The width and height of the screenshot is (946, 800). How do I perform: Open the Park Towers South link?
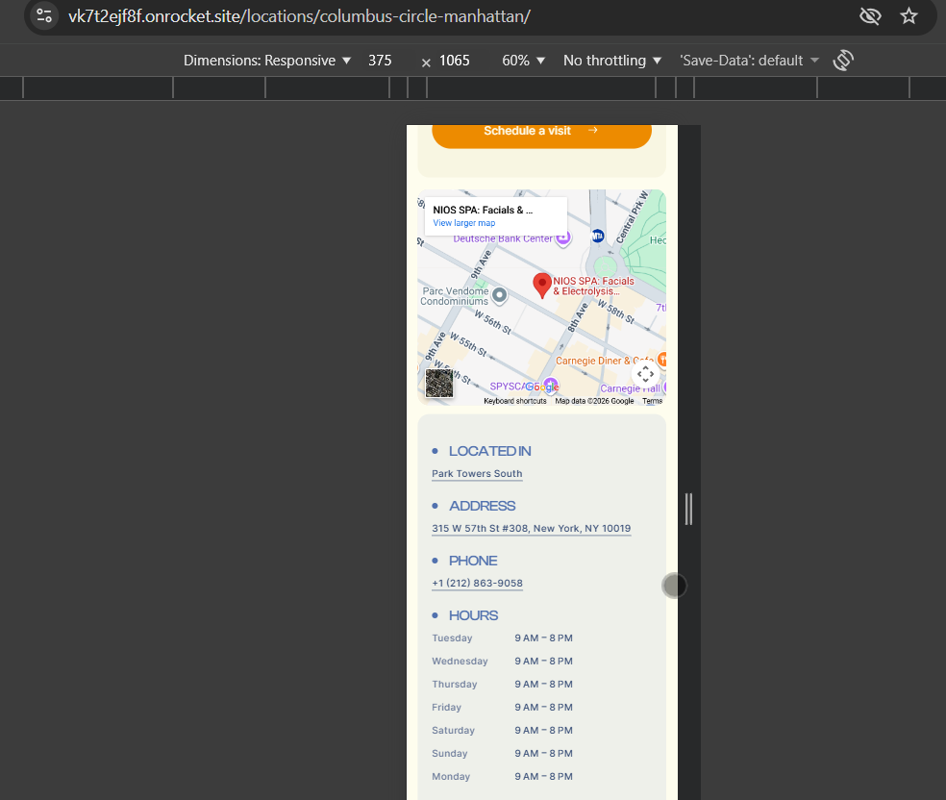click(x=477, y=474)
